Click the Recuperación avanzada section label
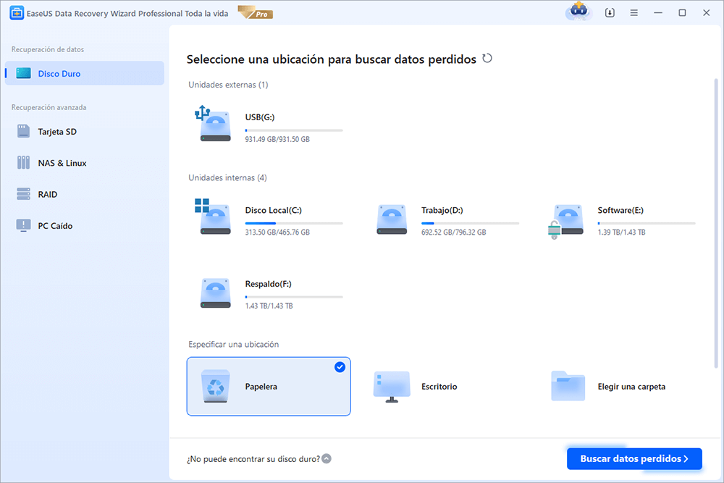 pyautogui.click(x=49, y=107)
